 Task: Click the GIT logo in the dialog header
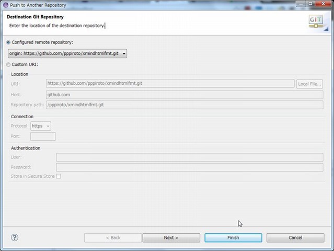point(316,21)
